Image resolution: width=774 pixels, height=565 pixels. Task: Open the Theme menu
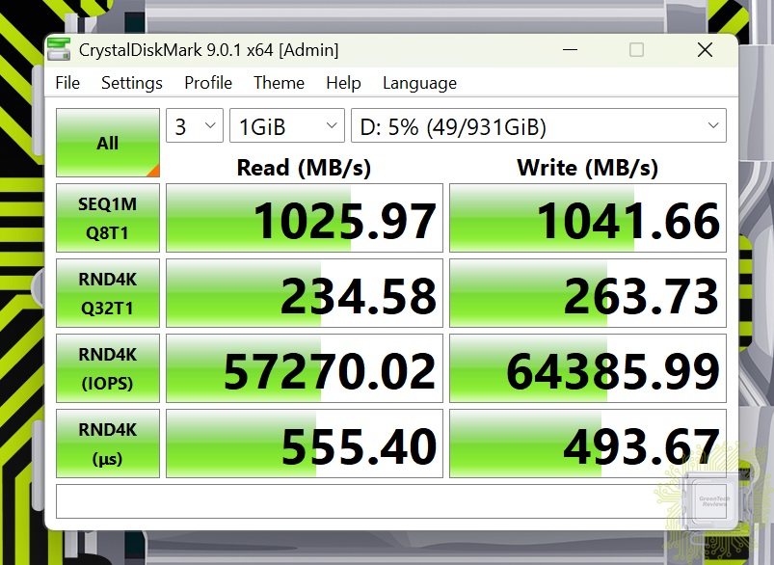point(279,83)
